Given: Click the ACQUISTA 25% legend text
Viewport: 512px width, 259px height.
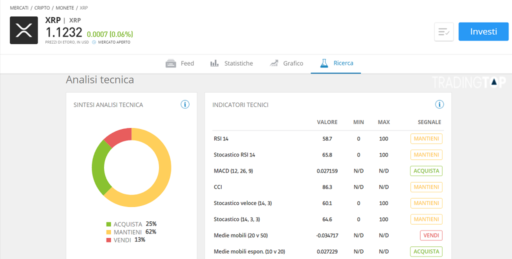Looking at the screenshot, I should tap(135, 224).
